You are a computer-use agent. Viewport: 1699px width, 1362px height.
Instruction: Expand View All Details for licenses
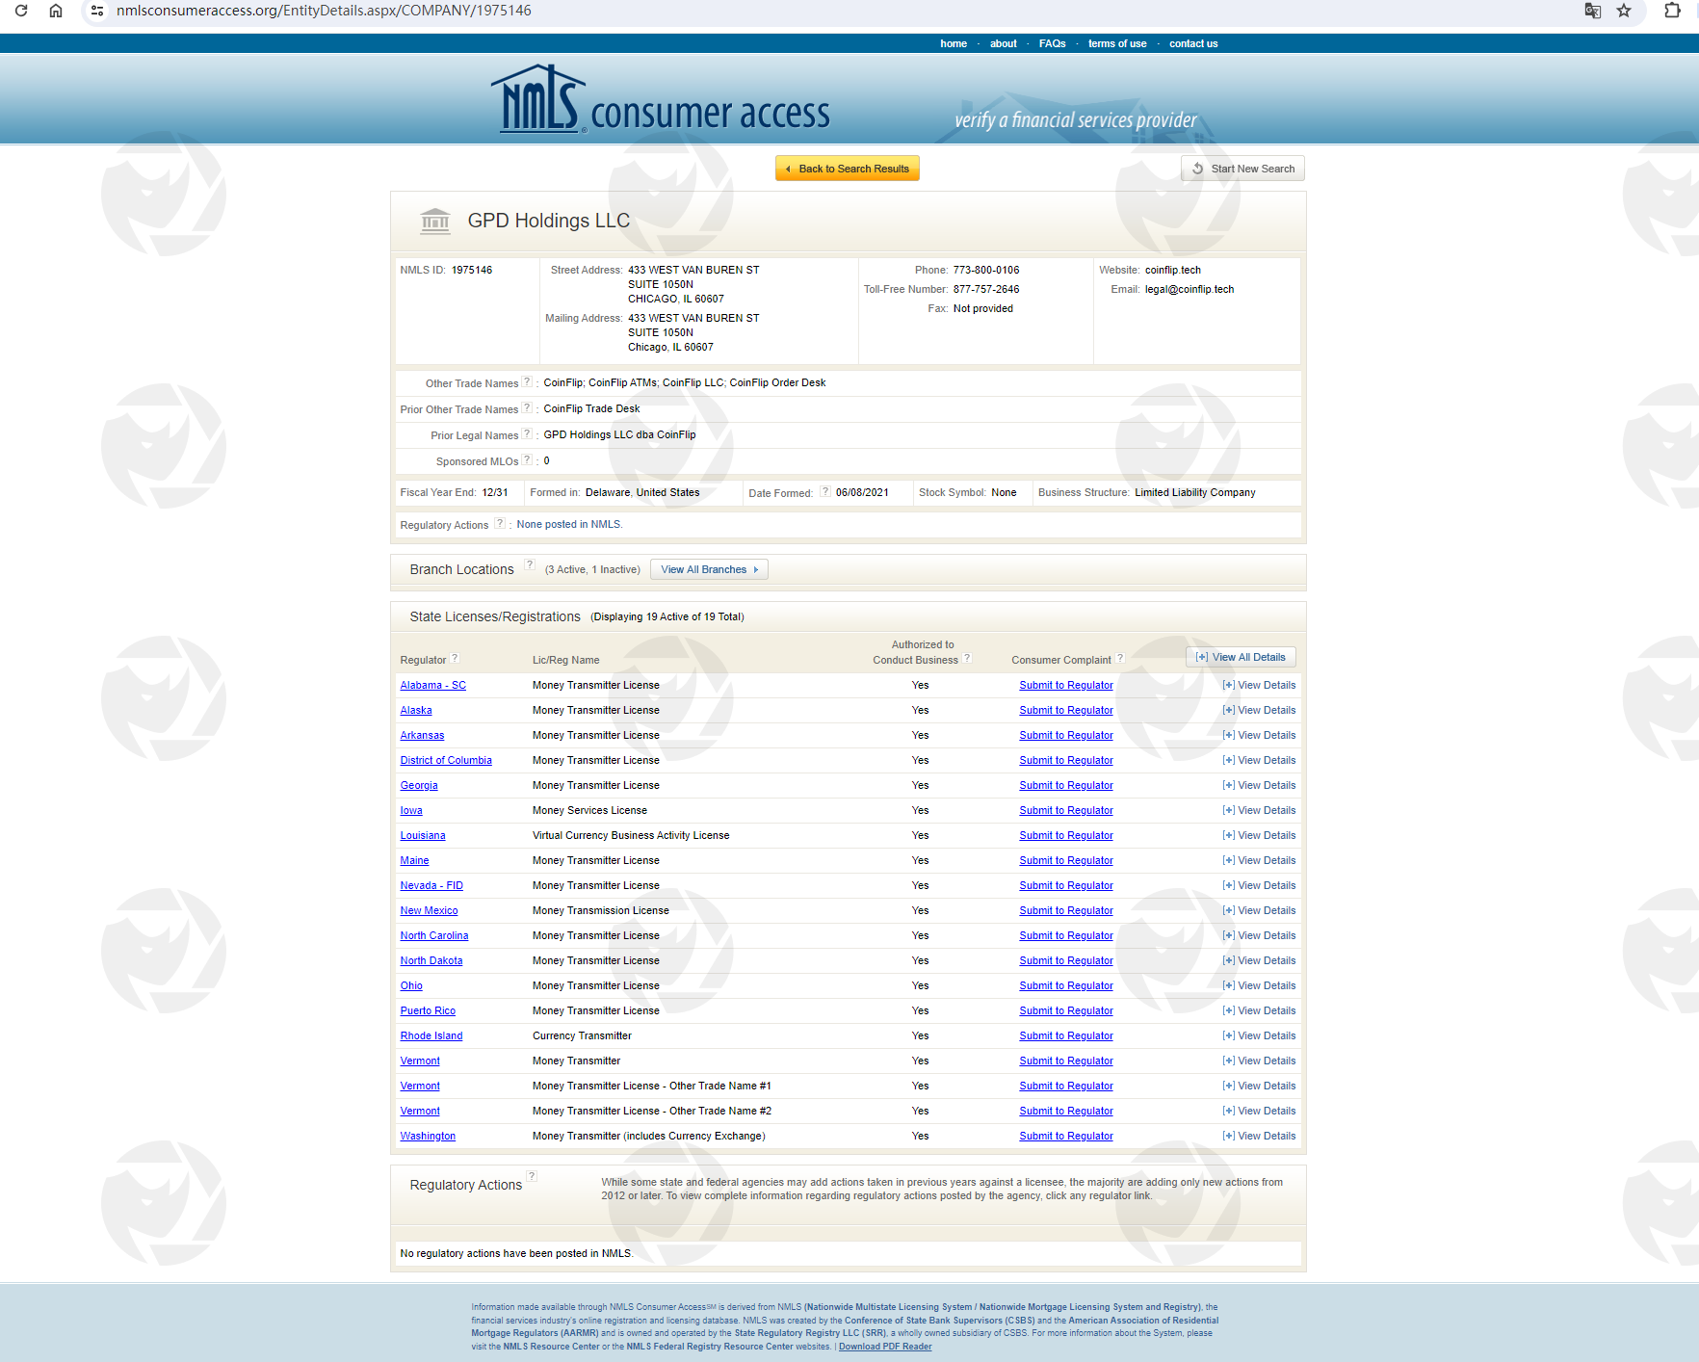tap(1241, 657)
